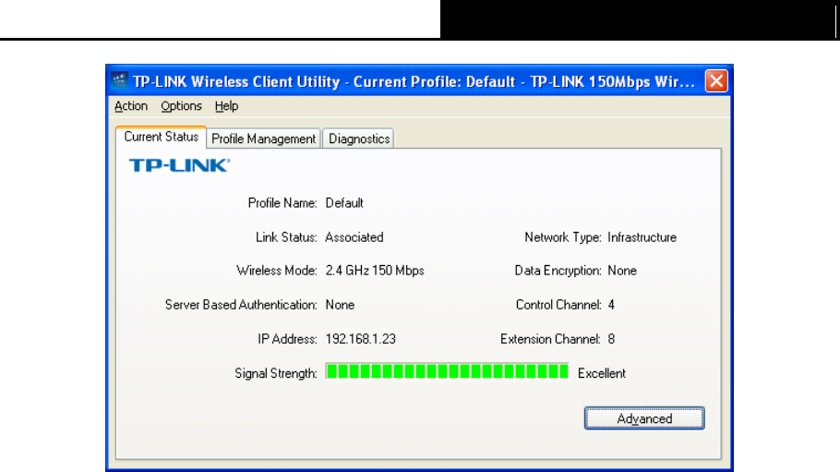Viewport: 840px width, 472px height.
Task: Click the Signal Strength label
Action: (276, 373)
